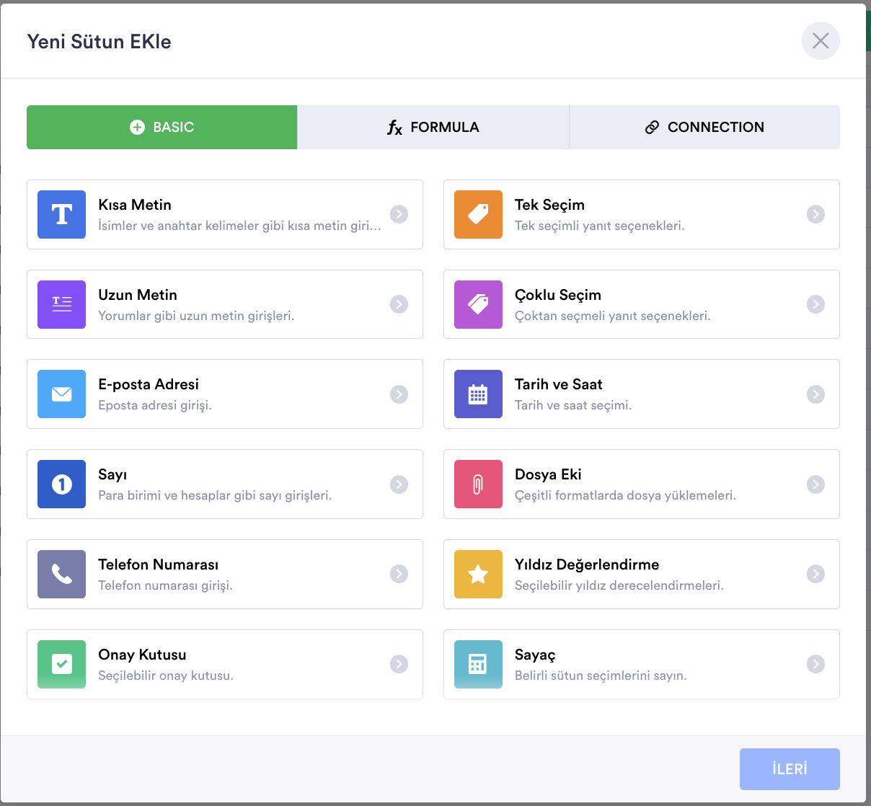Open the CONNECTION tab

pos(704,128)
